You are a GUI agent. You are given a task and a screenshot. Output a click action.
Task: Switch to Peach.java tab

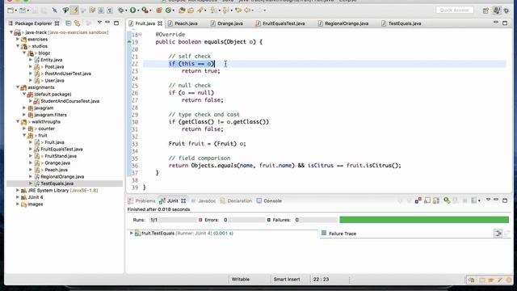coord(186,23)
